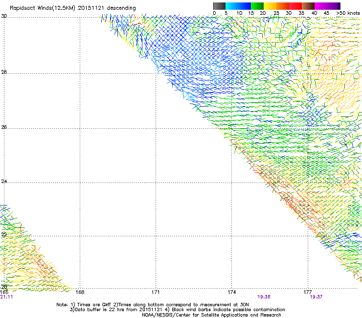The height and width of the screenshot is (318, 362).
Task: Click the word 'descending' in the title
Action: click(121, 8)
